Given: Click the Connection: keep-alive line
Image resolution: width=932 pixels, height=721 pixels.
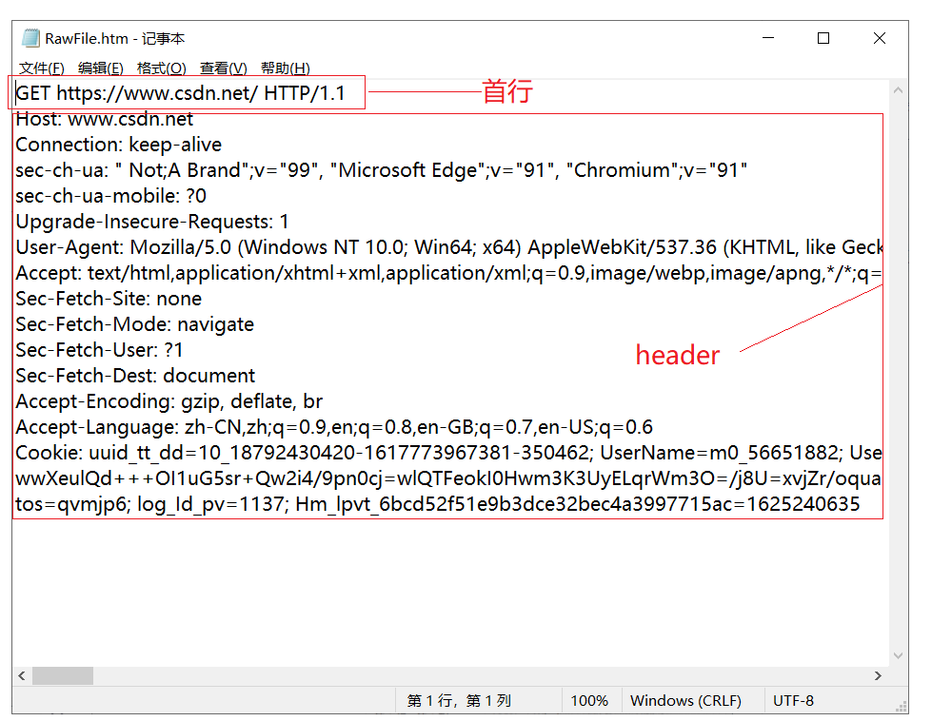Looking at the screenshot, I should [118, 145].
